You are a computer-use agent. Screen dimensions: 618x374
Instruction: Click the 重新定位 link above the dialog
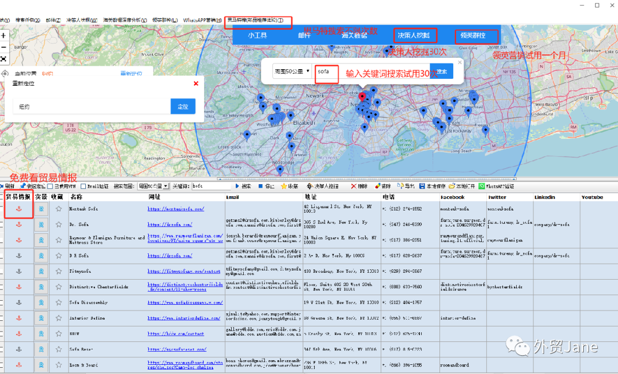131,74
